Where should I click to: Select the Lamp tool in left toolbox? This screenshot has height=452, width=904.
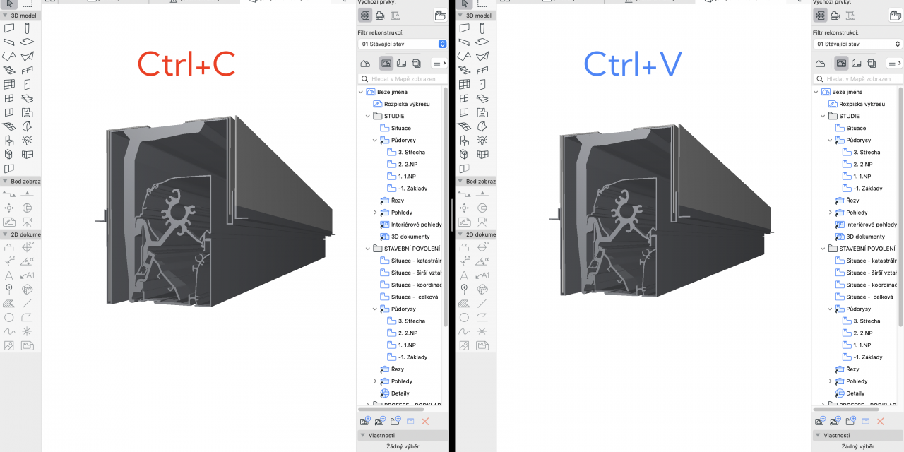28,141
